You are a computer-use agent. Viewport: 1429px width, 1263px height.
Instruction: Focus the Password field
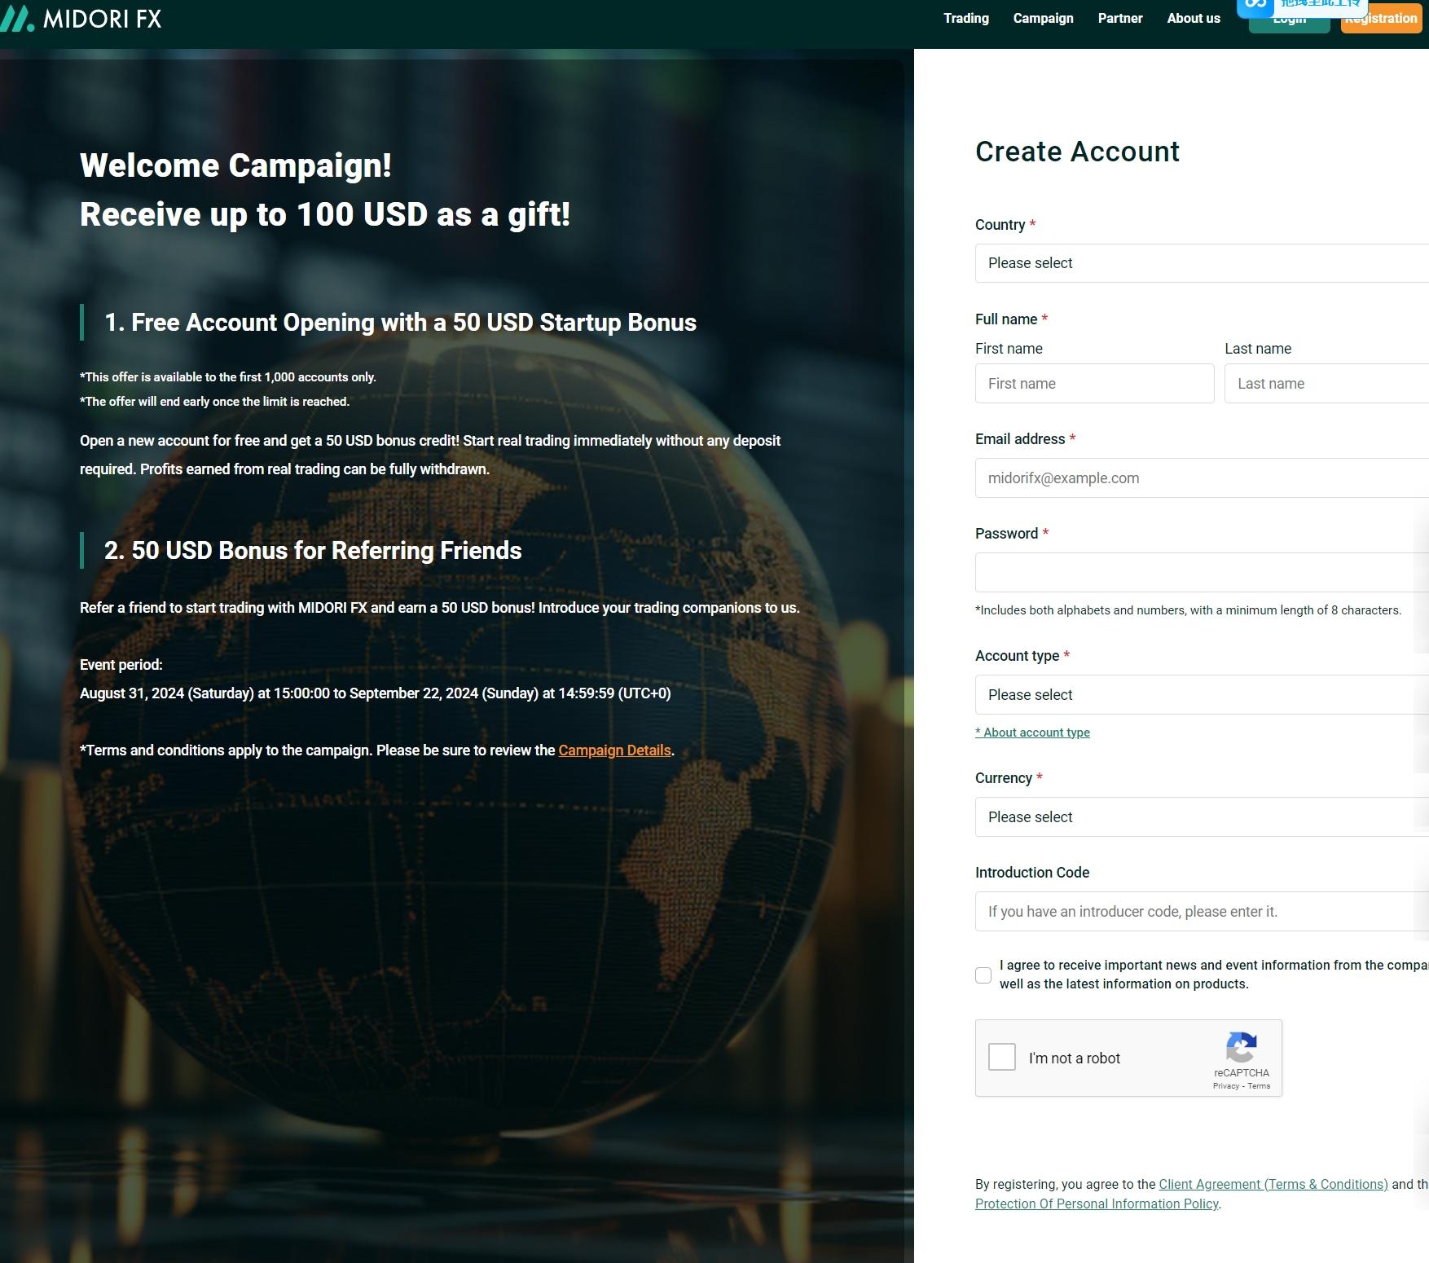1202,573
